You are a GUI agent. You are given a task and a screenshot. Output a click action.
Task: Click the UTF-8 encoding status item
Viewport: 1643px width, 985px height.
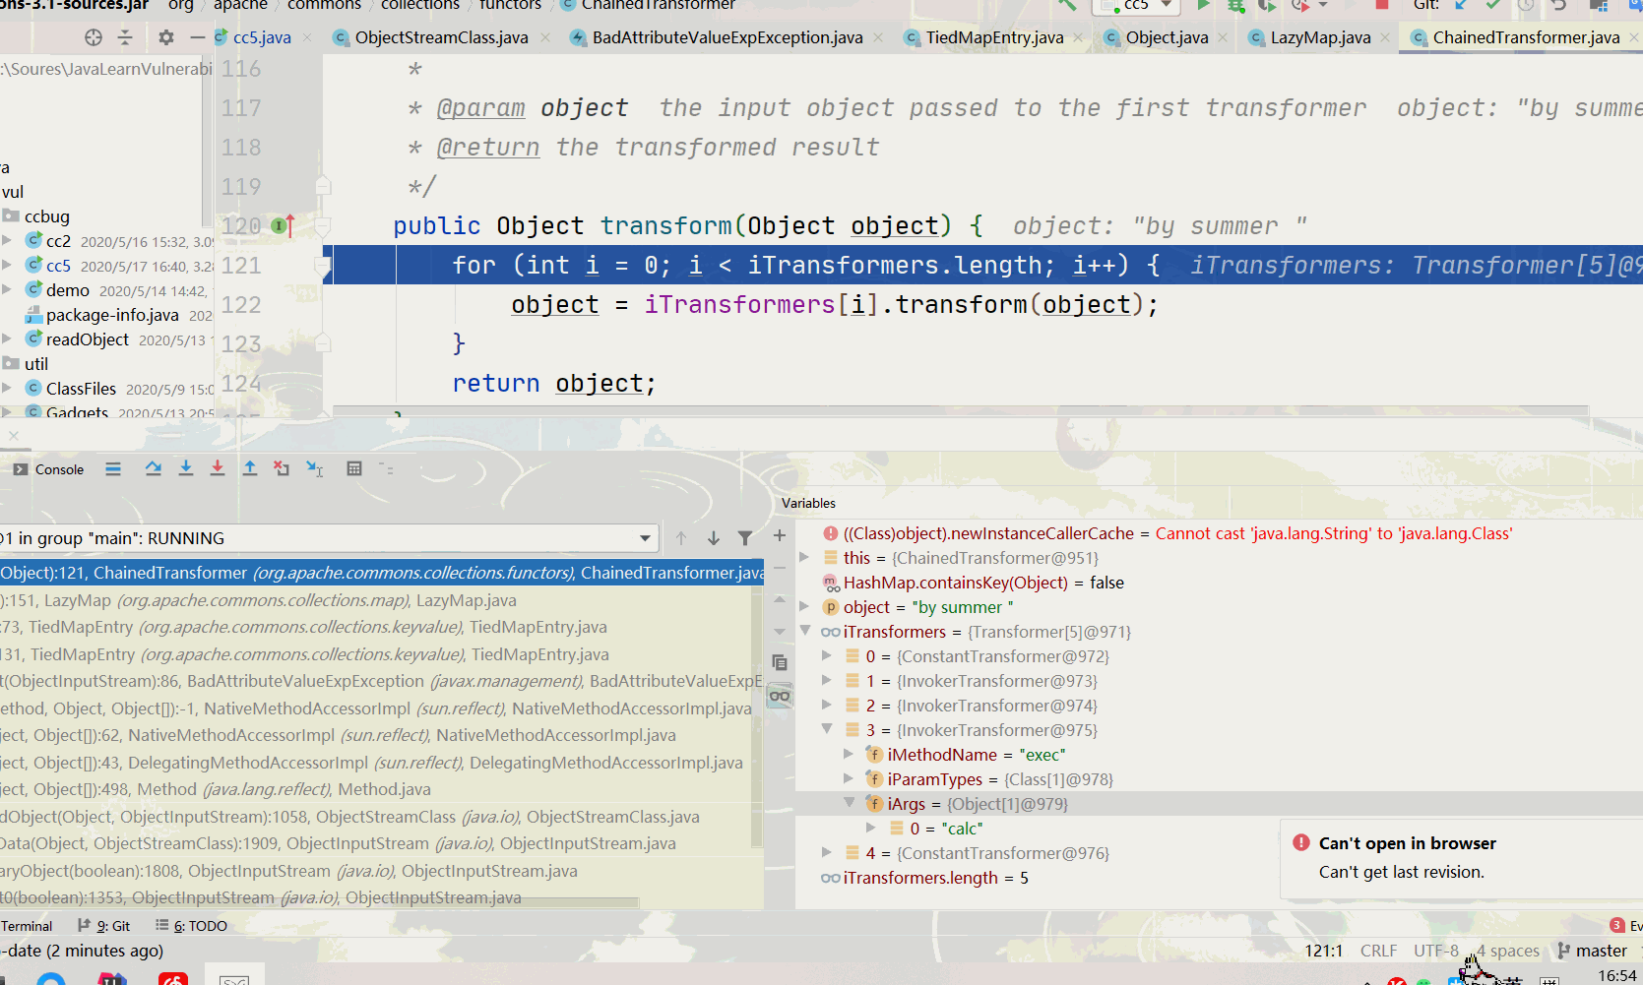1436,951
